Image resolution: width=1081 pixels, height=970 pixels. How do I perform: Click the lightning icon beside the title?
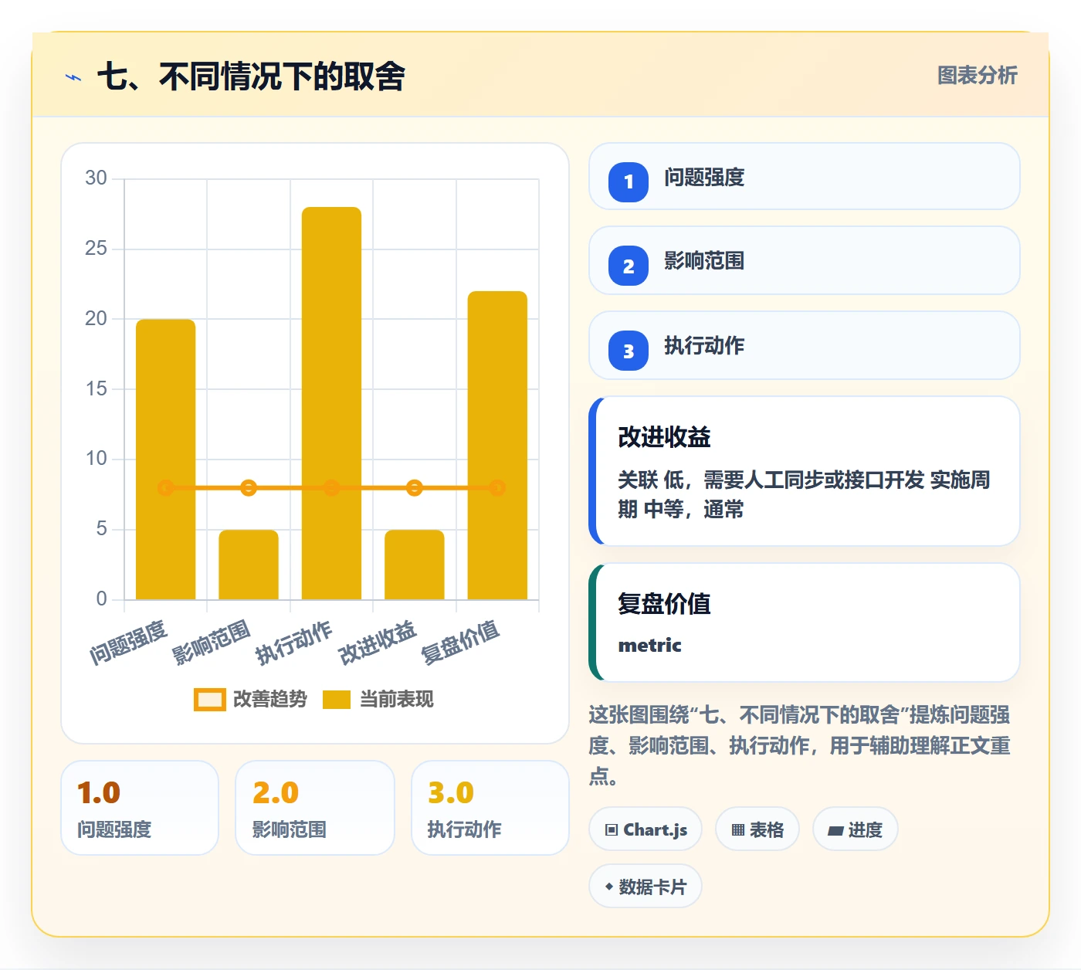(x=73, y=77)
